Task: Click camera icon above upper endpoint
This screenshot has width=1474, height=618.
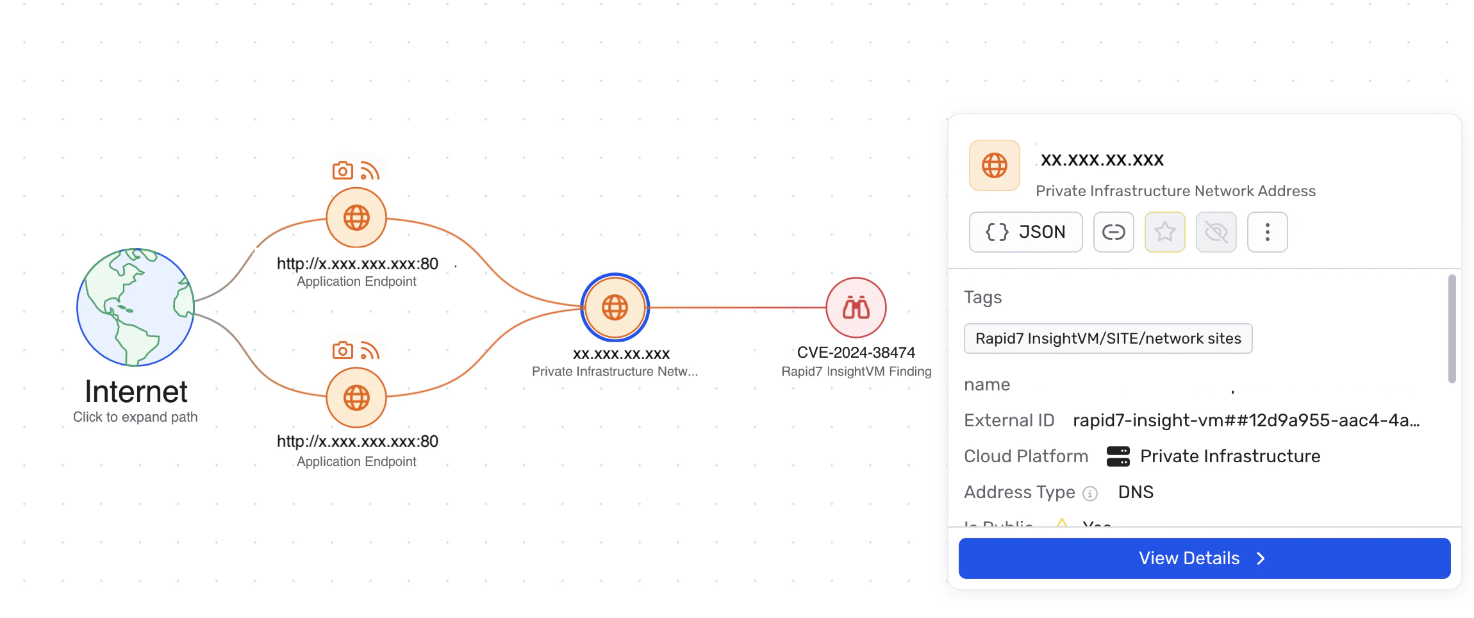Action: point(342,171)
